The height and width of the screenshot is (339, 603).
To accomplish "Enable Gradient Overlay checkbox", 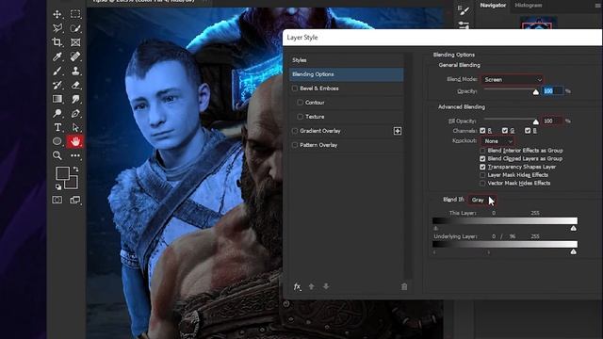I will coord(295,131).
